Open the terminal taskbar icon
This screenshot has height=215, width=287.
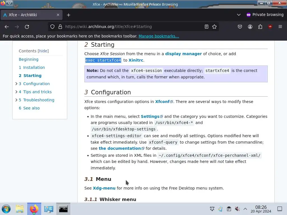(x=63, y=209)
